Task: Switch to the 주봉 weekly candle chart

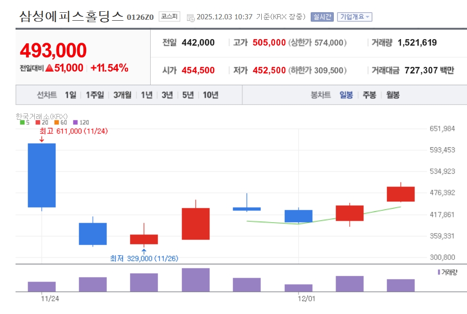Action: pos(369,95)
